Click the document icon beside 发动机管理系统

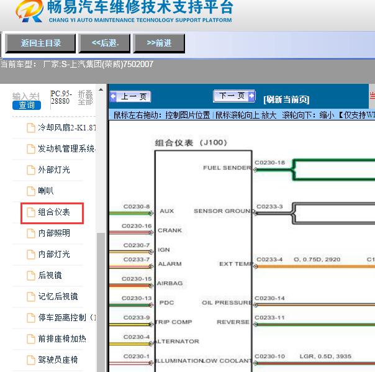point(31,149)
